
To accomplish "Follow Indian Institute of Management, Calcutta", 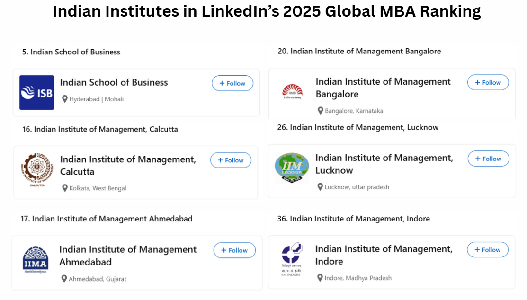I will point(231,160).
